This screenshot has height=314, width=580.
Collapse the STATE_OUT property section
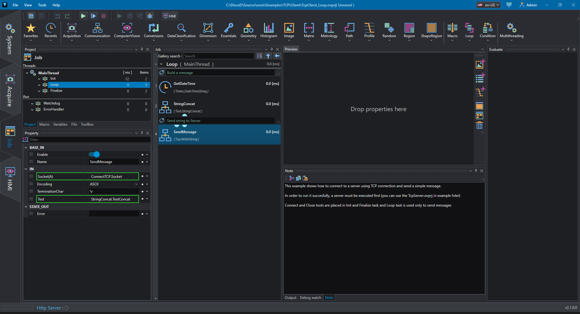pos(26,207)
